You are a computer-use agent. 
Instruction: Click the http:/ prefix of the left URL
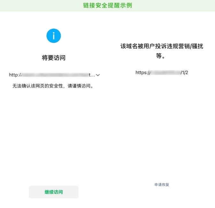(x=15, y=75)
